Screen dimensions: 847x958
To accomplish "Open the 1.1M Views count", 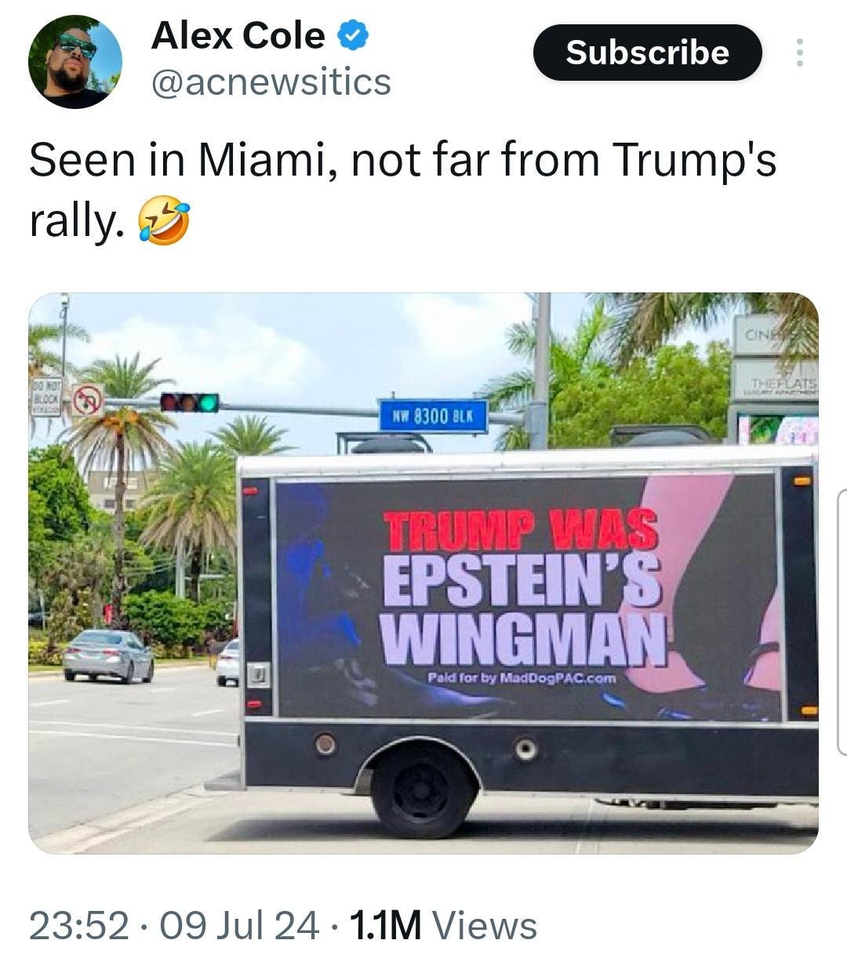I will click(443, 925).
